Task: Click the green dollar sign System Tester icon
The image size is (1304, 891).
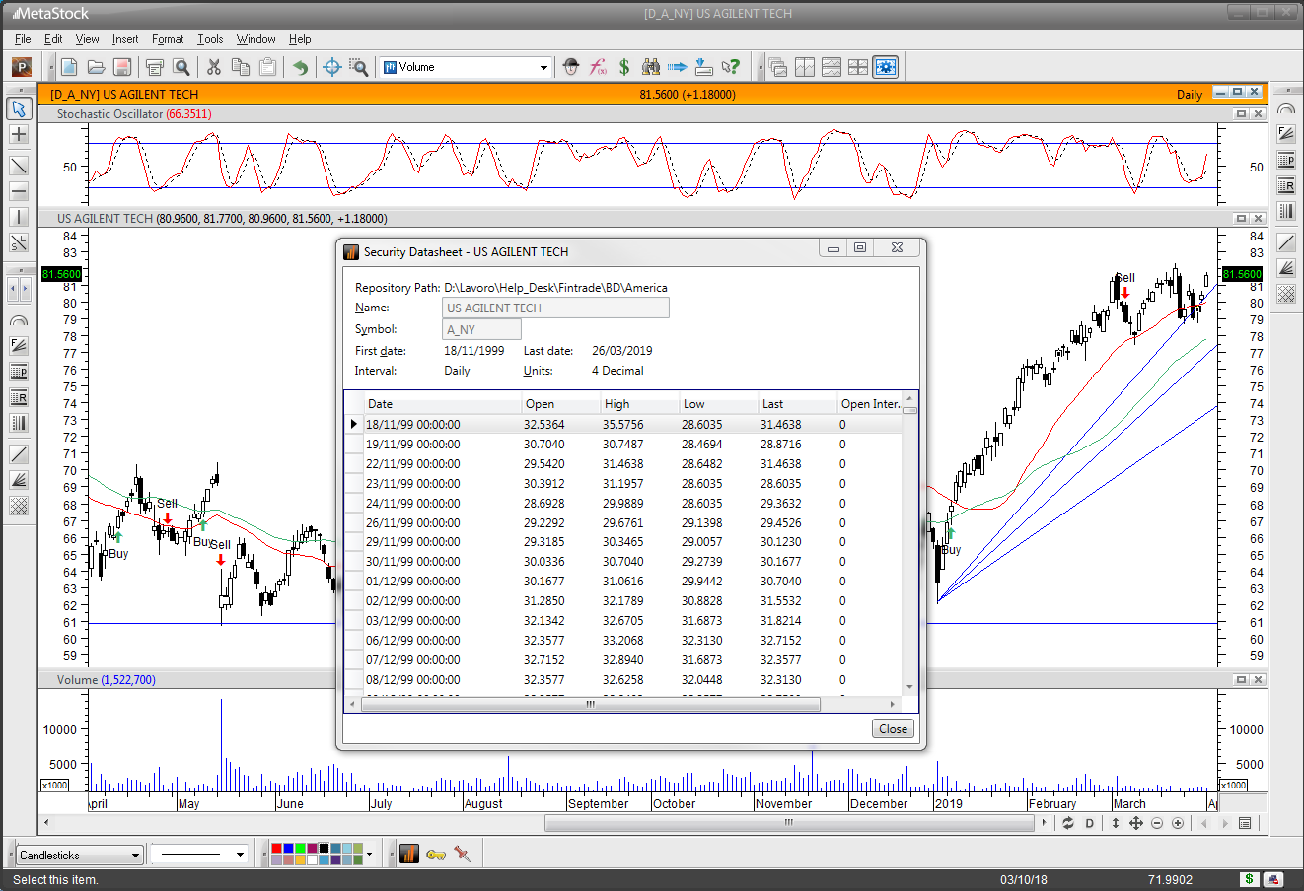Action: (623, 67)
